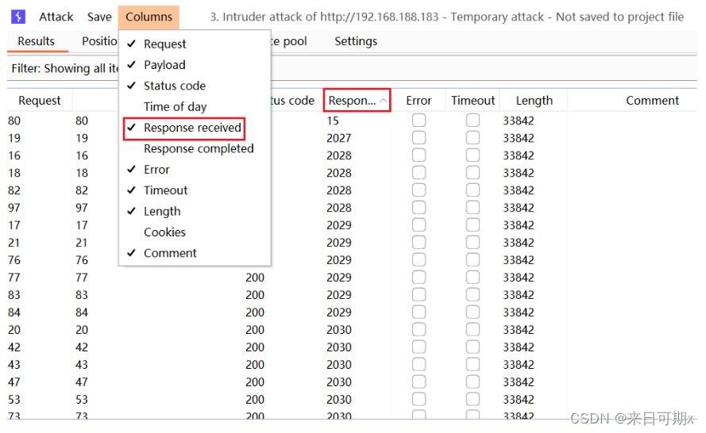706x433 pixels.
Task: Click the Burp Intruder lightning icon
Action: (x=18, y=17)
